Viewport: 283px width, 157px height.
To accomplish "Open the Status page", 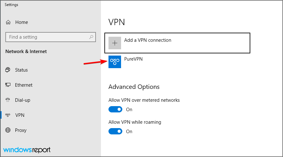I will [x=21, y=70].
